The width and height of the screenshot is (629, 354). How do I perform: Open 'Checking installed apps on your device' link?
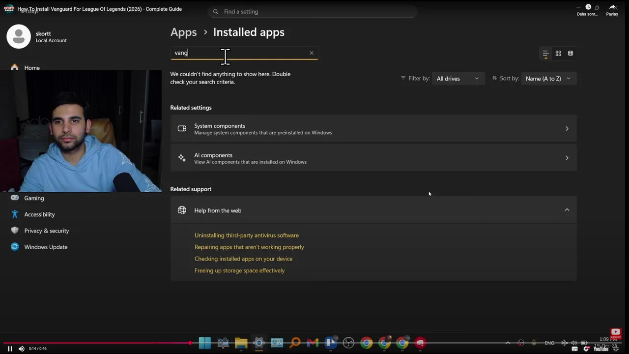coord(243,259)
